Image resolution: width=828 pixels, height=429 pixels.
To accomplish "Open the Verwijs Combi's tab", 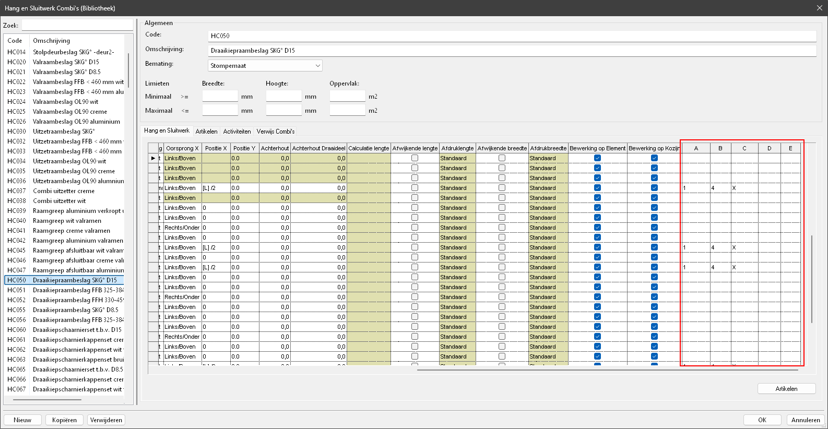I will click(276, 132).
